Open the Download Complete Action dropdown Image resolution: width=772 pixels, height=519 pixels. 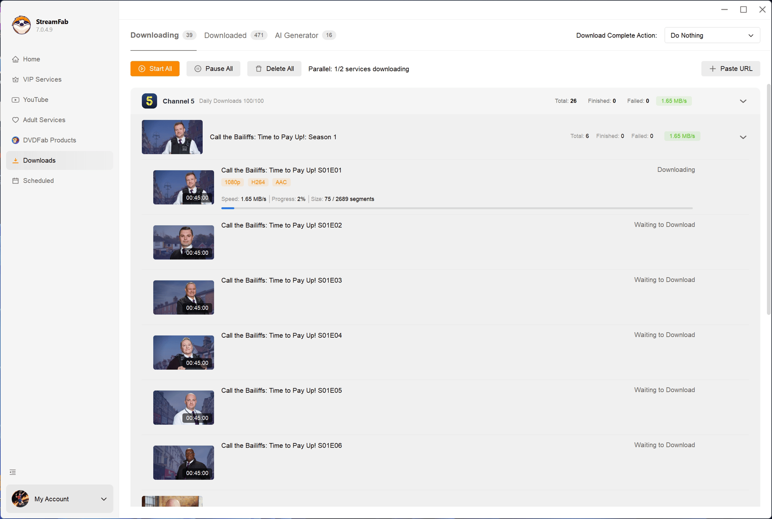tap(712, 35)
